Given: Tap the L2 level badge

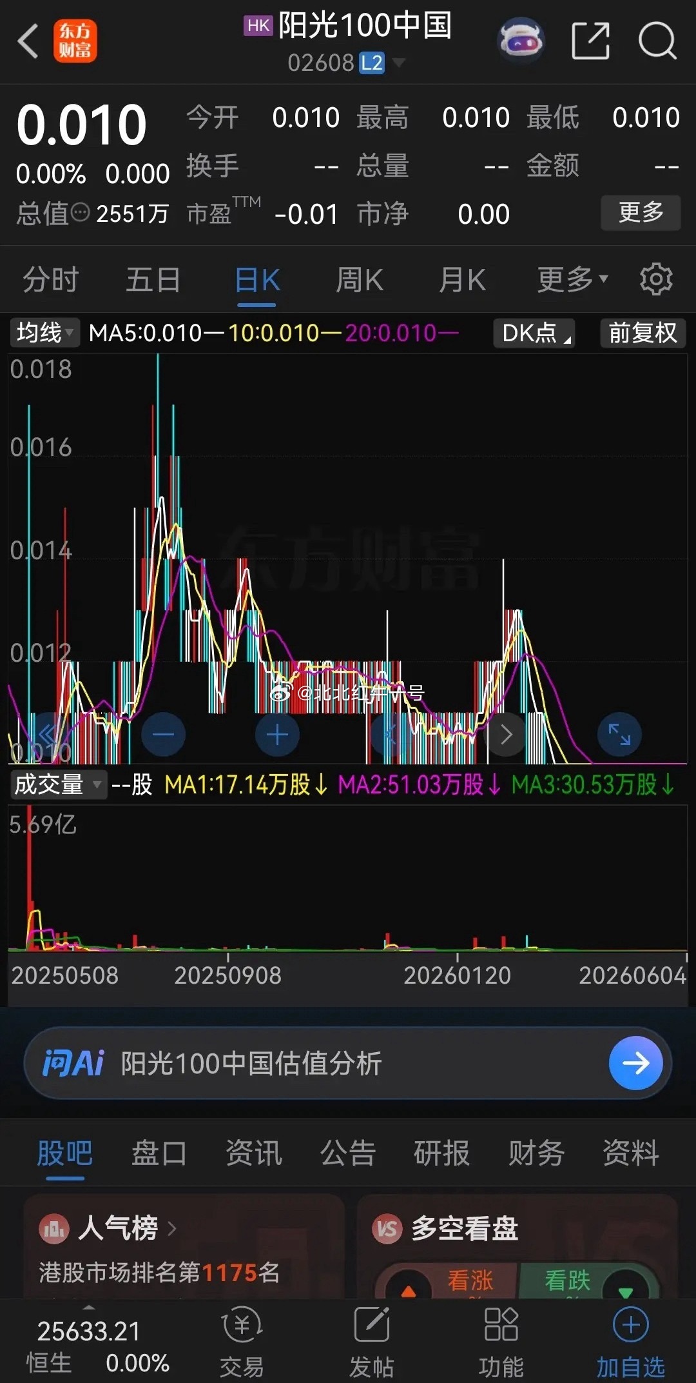Looking at the screenshot, I should [371, 63].
